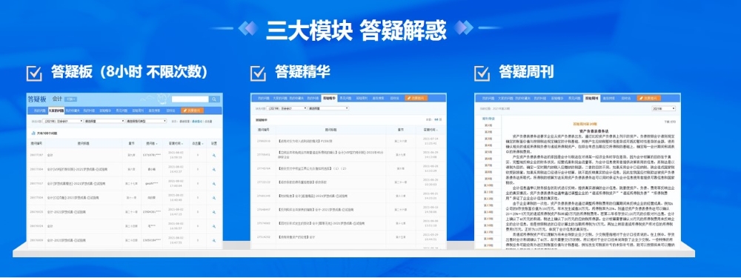Click the checkmark box icon beside 答疑周刊 heading
The image size is (741, 278).
click(482, 73)
